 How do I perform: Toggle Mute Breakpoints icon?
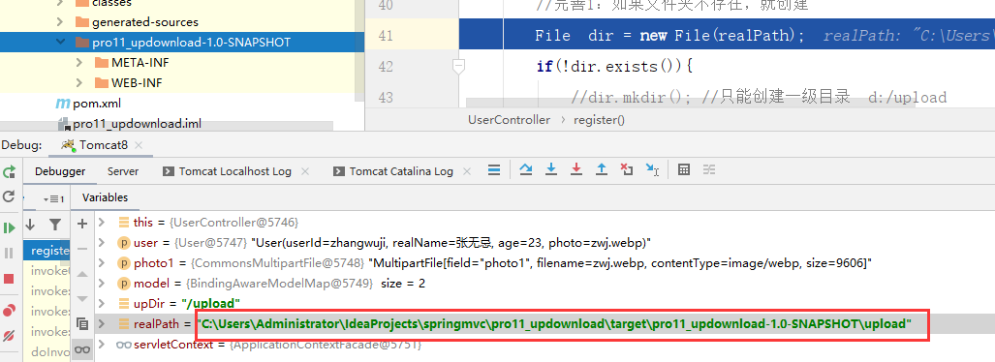point(9,335)
